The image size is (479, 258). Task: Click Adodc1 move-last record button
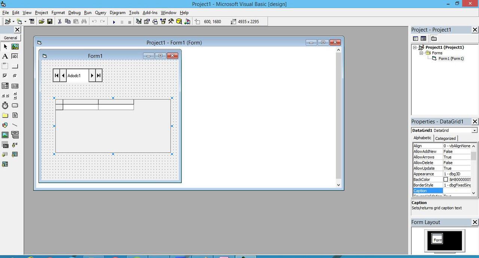pos(98,76)
